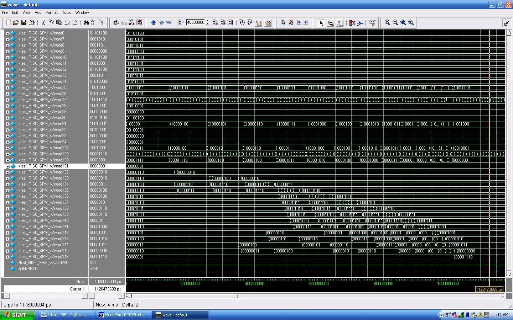Run the simulation with the blue Run icon
The width and height of the screenshot is (513, 320).
[x=153, y=22]
